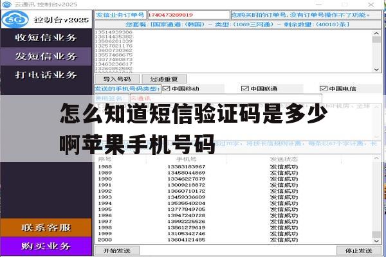The image size is (386, 257).
Task: Select row 1991 number 13009218872
Action: click(187, 185)
